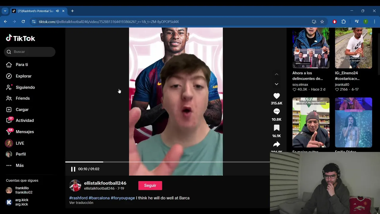380x214 pixels.
Task: Open tab search dropdown
Action: tap(5, 11)
